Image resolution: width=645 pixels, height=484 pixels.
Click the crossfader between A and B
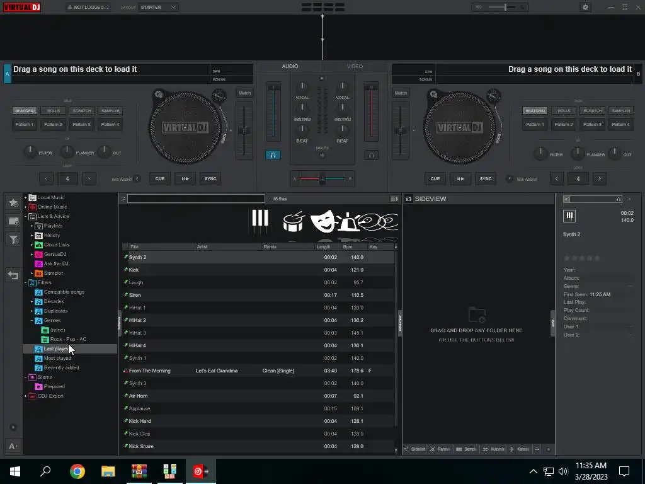coord(322,178)
